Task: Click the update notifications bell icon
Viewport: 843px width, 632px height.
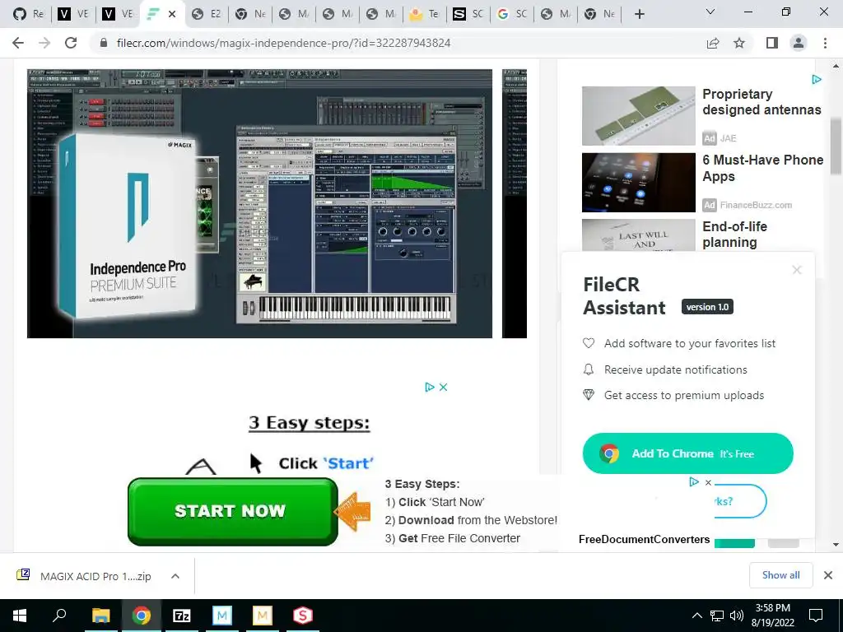Action: coord(589,369)
